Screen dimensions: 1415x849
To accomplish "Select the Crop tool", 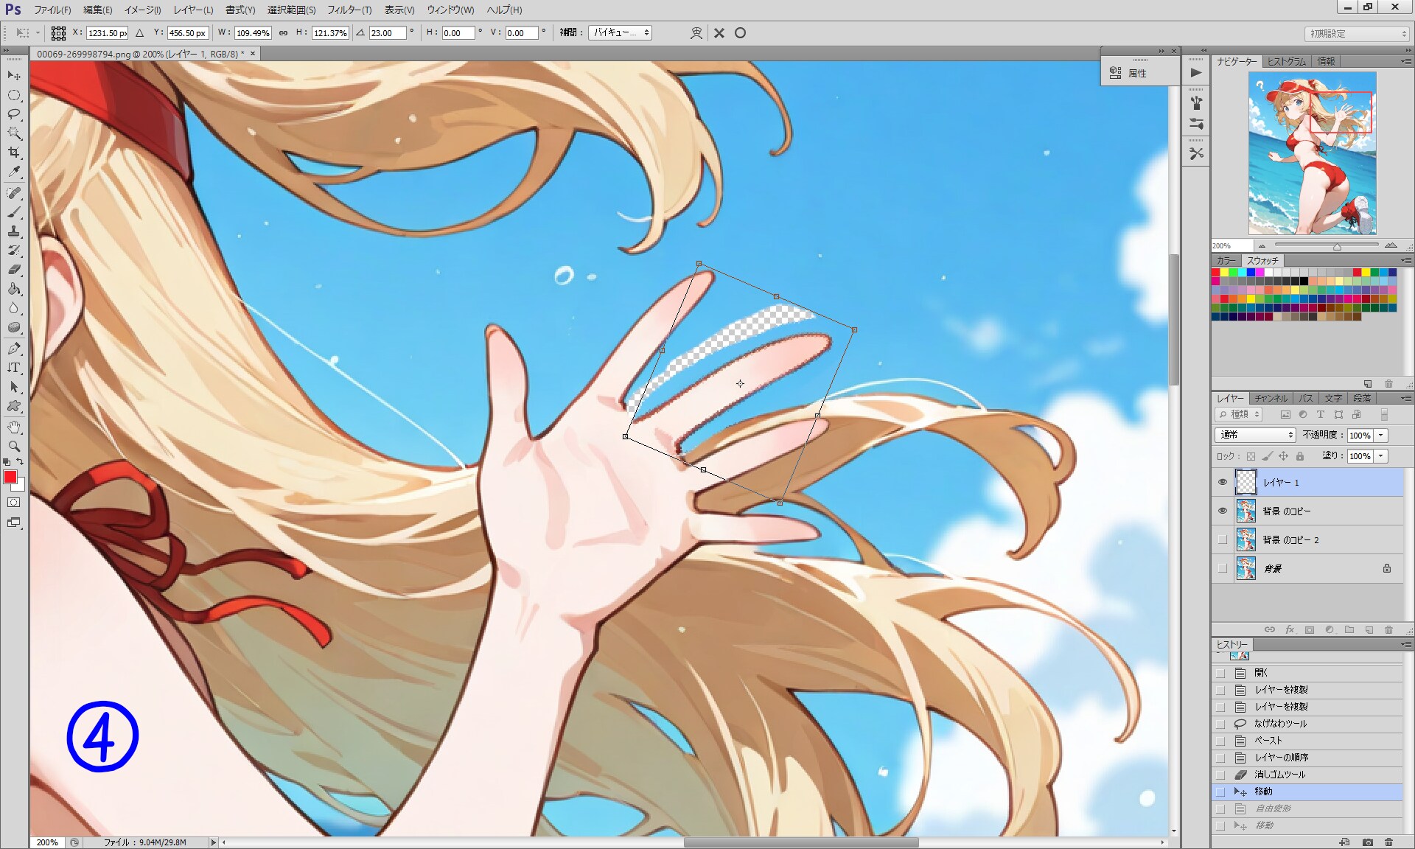I will tap(14, 153).
